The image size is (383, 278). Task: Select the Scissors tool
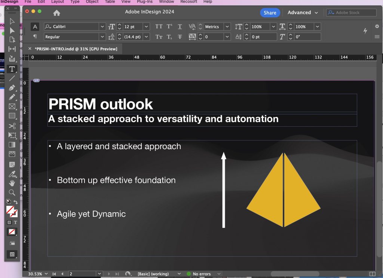[12, 126]
